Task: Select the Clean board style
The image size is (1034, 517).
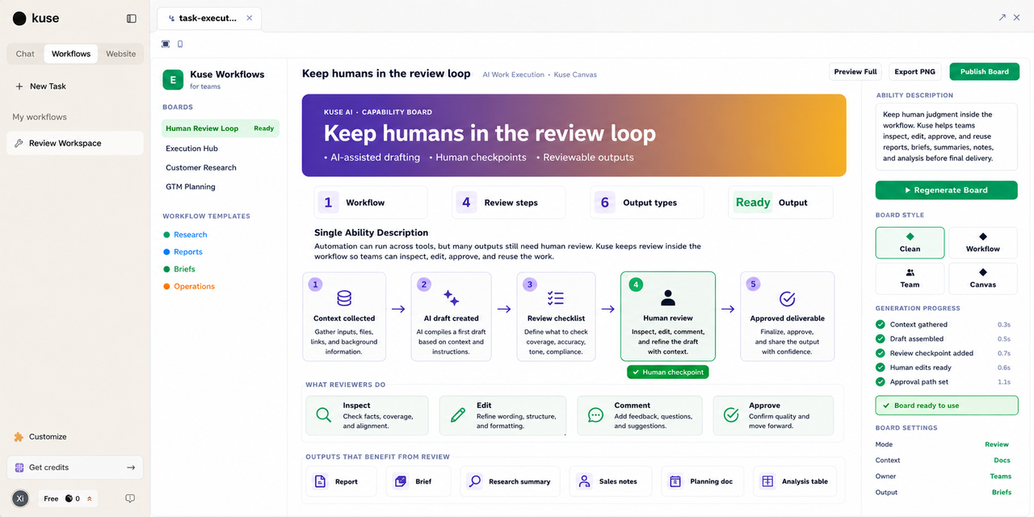Action: [910, 242]
